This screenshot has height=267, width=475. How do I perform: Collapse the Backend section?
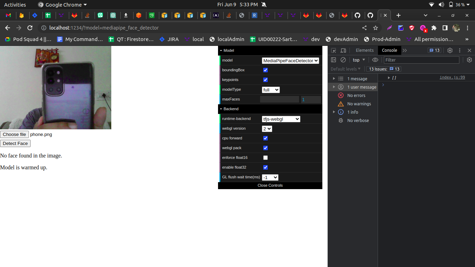(x=220, y=109)
